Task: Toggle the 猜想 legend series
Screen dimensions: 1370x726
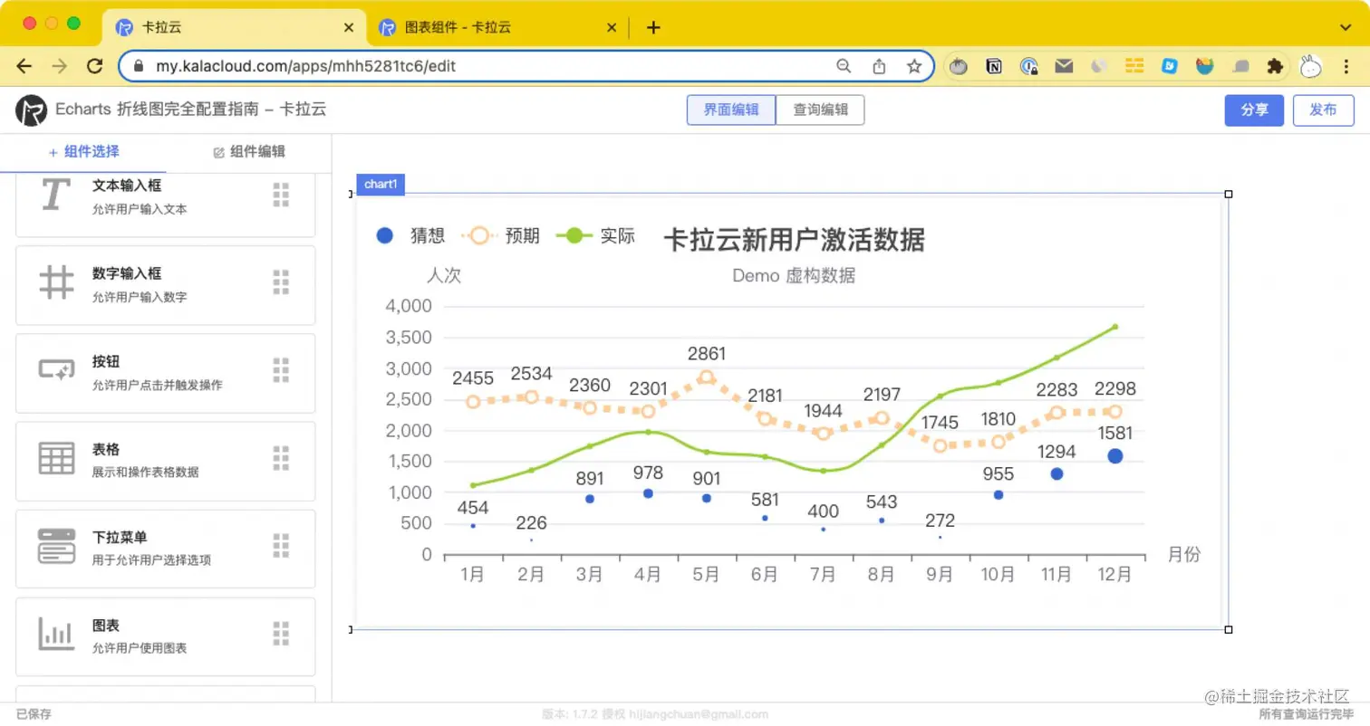Action: (410, 236)
